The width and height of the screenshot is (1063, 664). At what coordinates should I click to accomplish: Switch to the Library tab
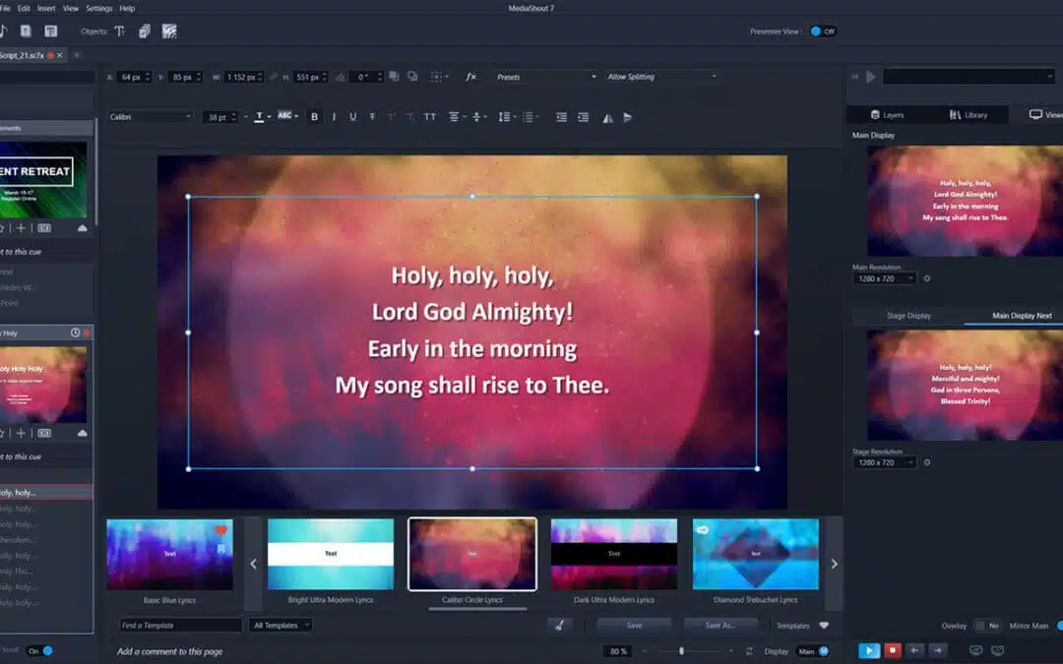pos(969,114)
